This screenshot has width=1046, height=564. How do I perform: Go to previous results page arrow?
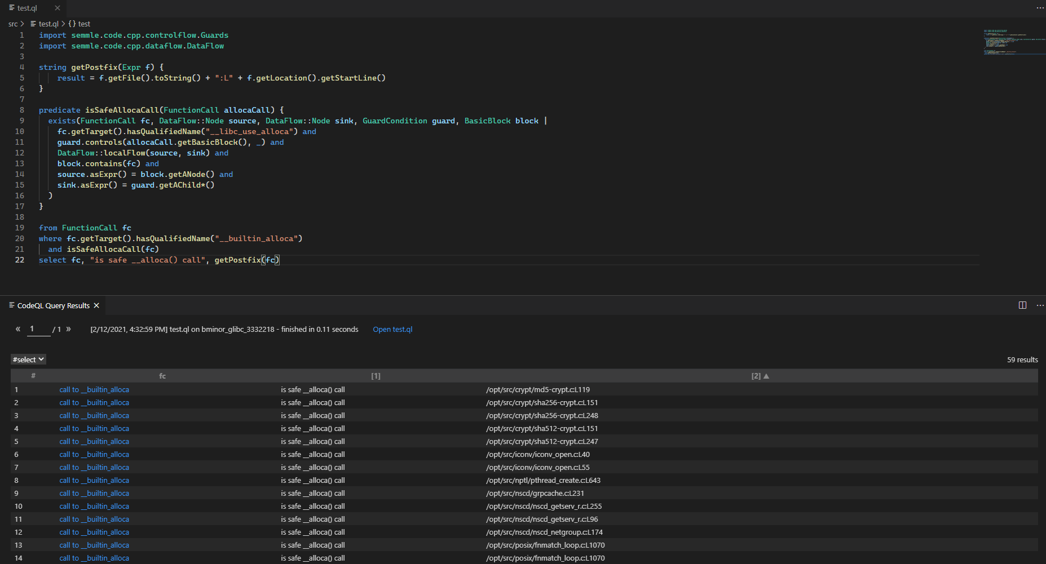click(x=18, y=329)
